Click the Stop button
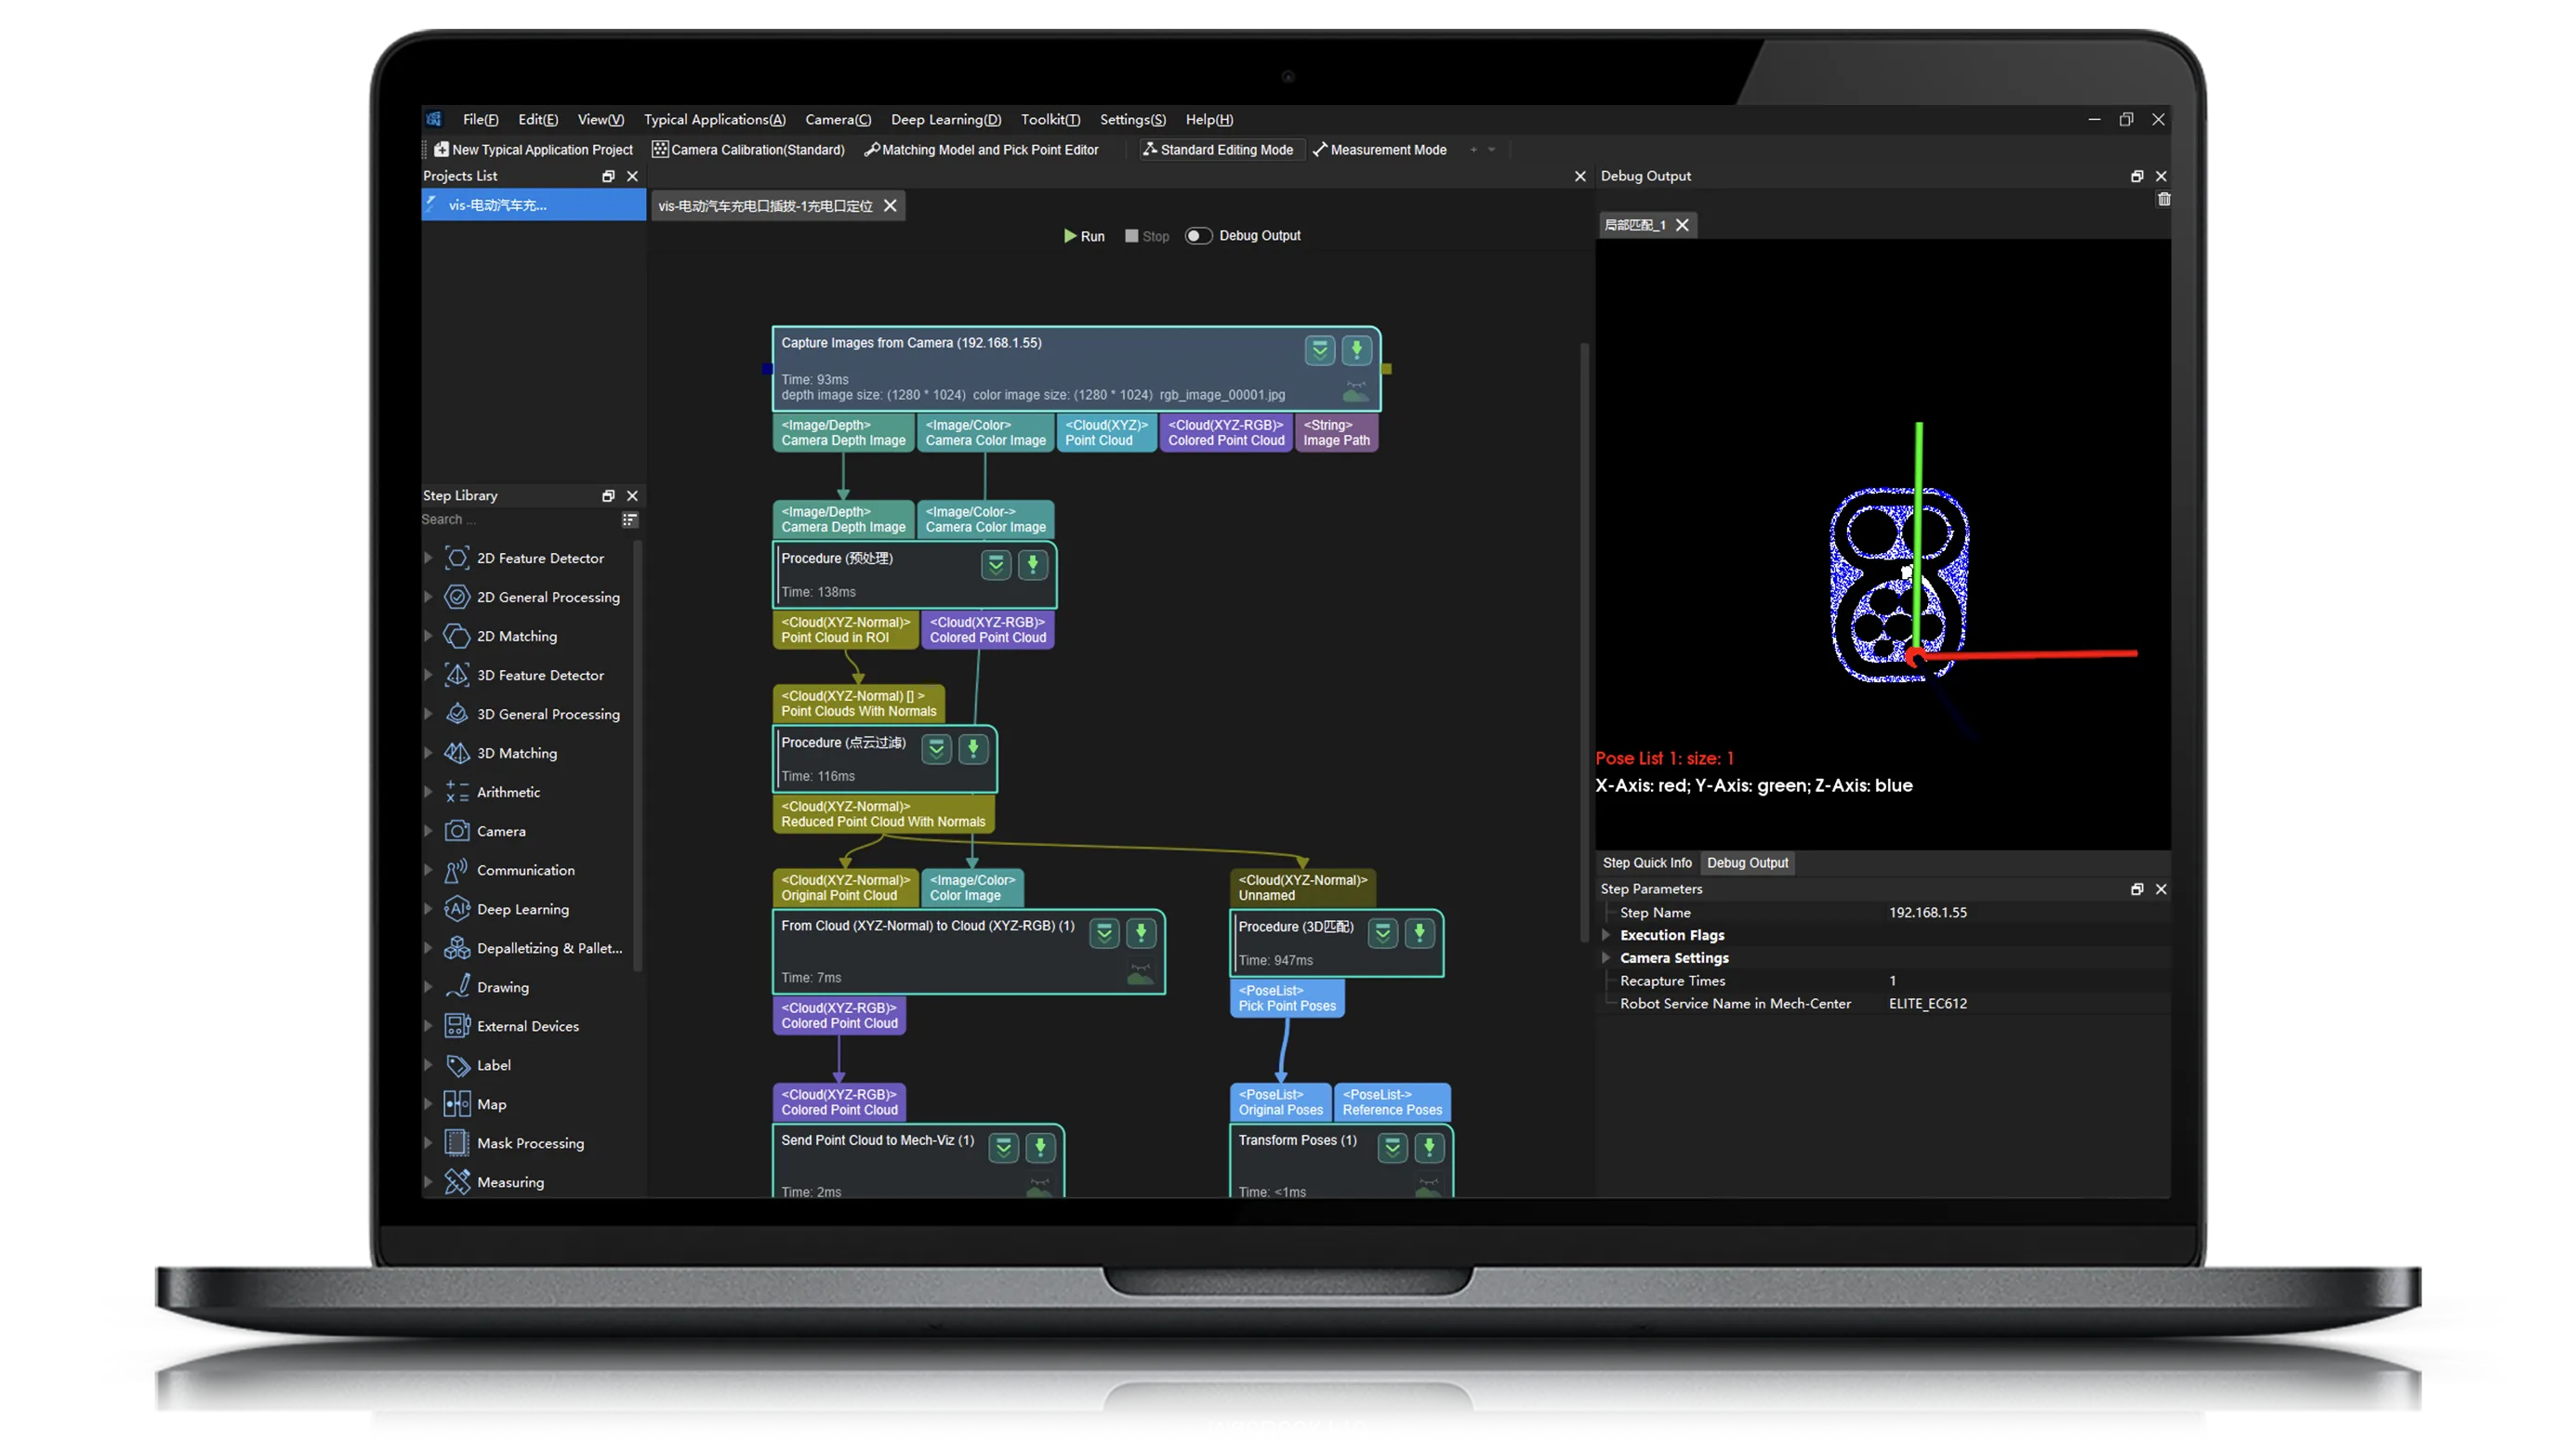 [x=1146, y=236]
